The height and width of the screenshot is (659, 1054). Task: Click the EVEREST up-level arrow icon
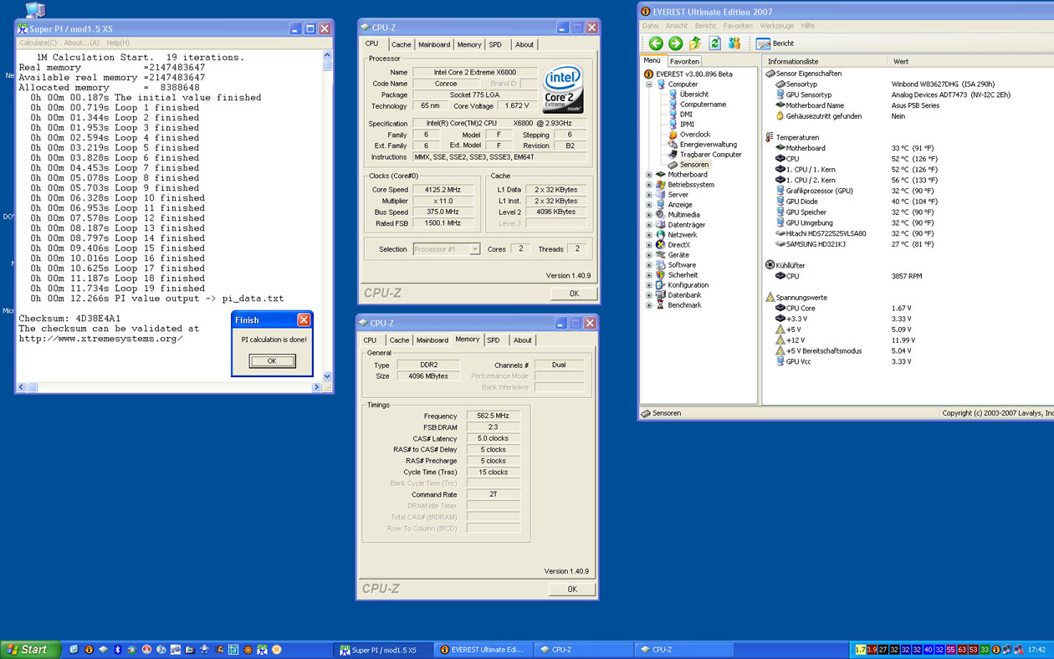click(x=694, y=43)
